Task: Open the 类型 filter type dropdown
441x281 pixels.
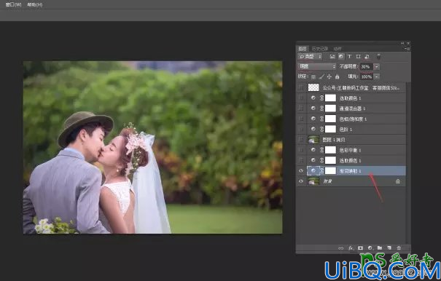Action: click(310, 57)
